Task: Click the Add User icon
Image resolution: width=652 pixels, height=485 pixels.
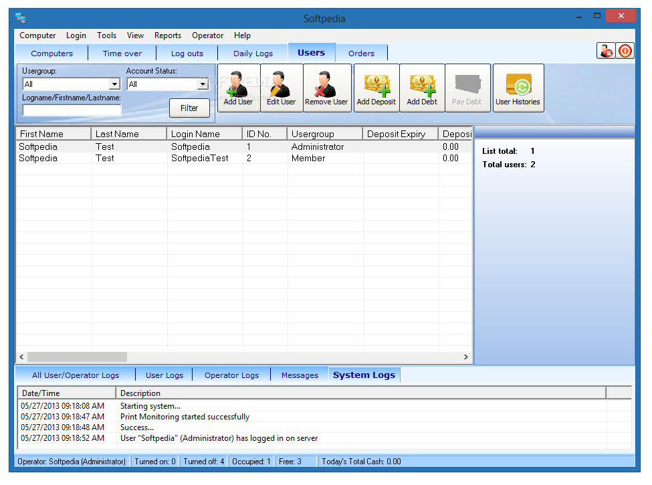Action: point(239,88)
